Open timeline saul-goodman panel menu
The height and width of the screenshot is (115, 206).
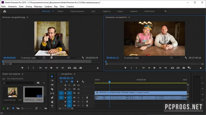(x=75, y=74)
